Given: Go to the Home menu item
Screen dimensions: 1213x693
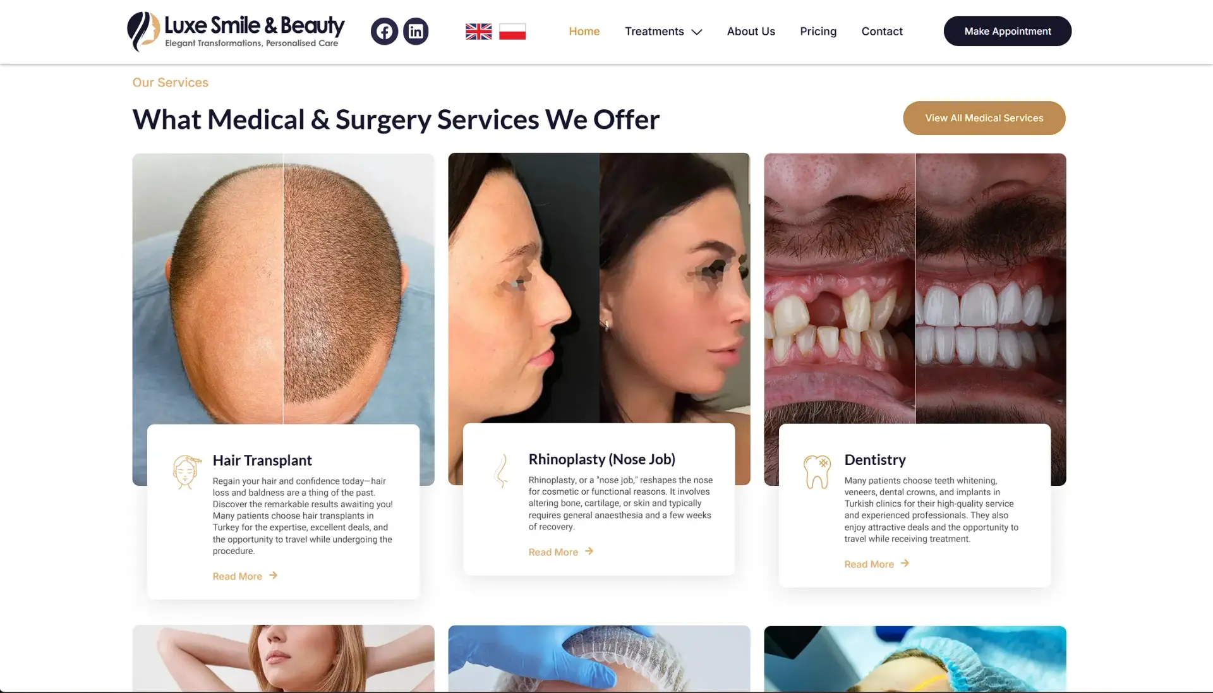Looking at the screenshot, I should pyautogui.click(x=584, y=32).
